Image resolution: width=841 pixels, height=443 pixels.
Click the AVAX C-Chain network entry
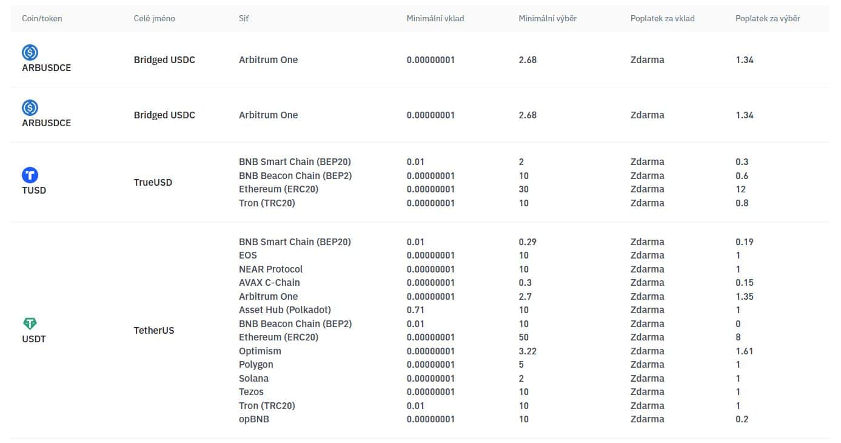point(269,283)
